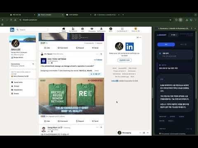Open Jobs in LinkedIn navigation
This screenshot has width=198, height=148.
coord(82,30)
